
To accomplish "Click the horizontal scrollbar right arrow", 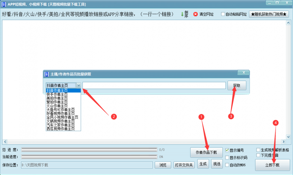I will [x=284, y=142].
